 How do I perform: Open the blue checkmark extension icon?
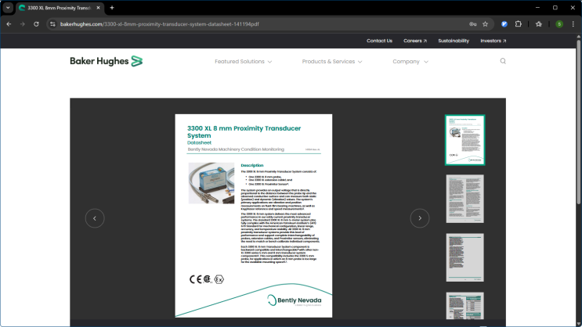tap(504, 24)
